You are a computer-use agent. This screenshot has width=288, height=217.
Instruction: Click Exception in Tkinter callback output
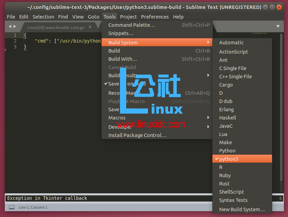tap(47, 198)
